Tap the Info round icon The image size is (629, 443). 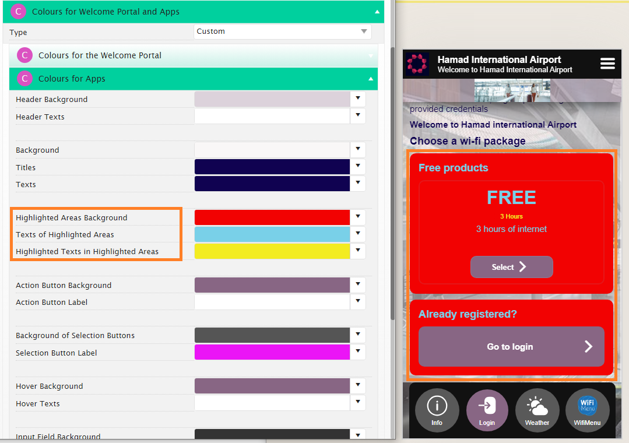(437, 410)
